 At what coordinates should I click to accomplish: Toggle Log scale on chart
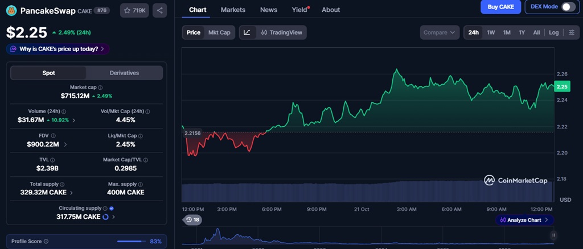(553, 32)
